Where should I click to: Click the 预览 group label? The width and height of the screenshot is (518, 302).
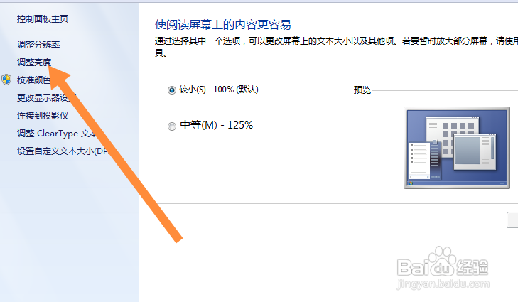coord(362,90)
